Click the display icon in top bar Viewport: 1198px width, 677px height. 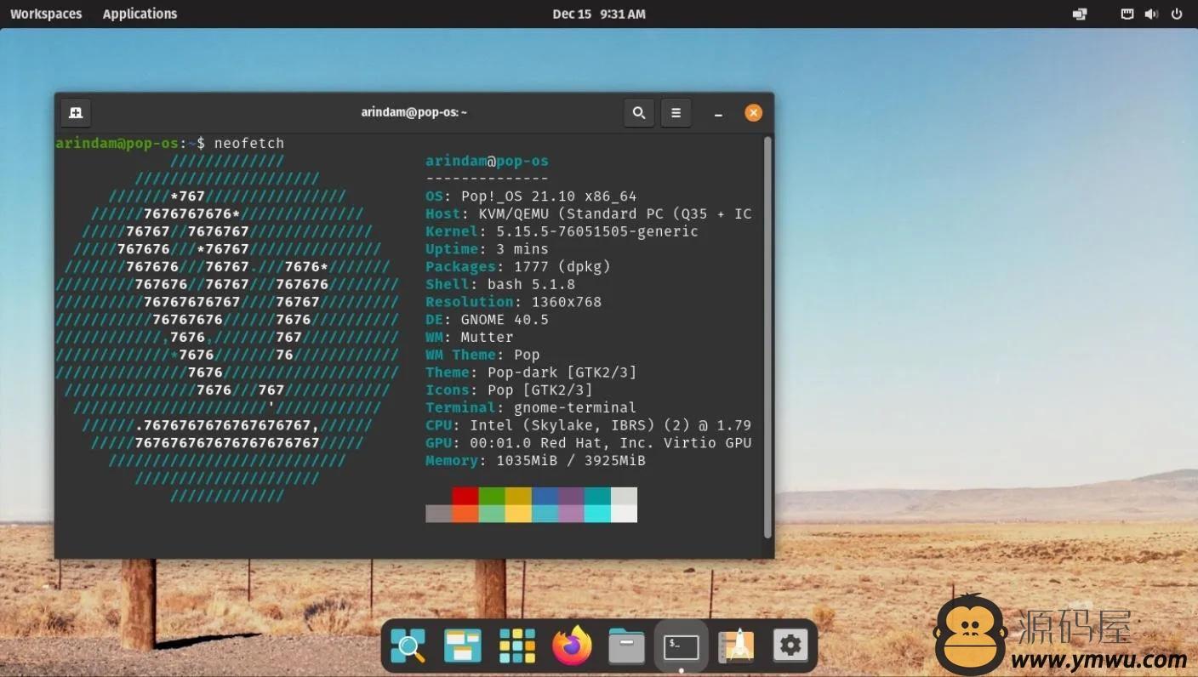(x=1080, y=14)
